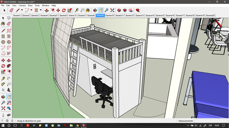Image resolution: width=229 pixels, height=128 pixels.
Task: Expand the shape tool dropdown arrow
Action: tap(40, 10)
